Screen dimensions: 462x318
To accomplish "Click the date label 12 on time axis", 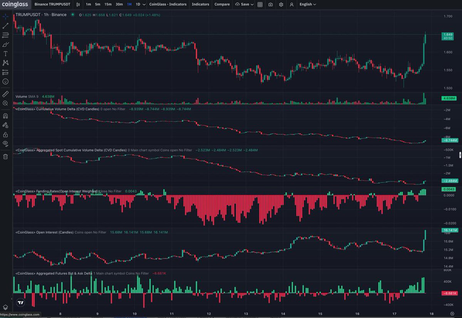I will 208,314.
